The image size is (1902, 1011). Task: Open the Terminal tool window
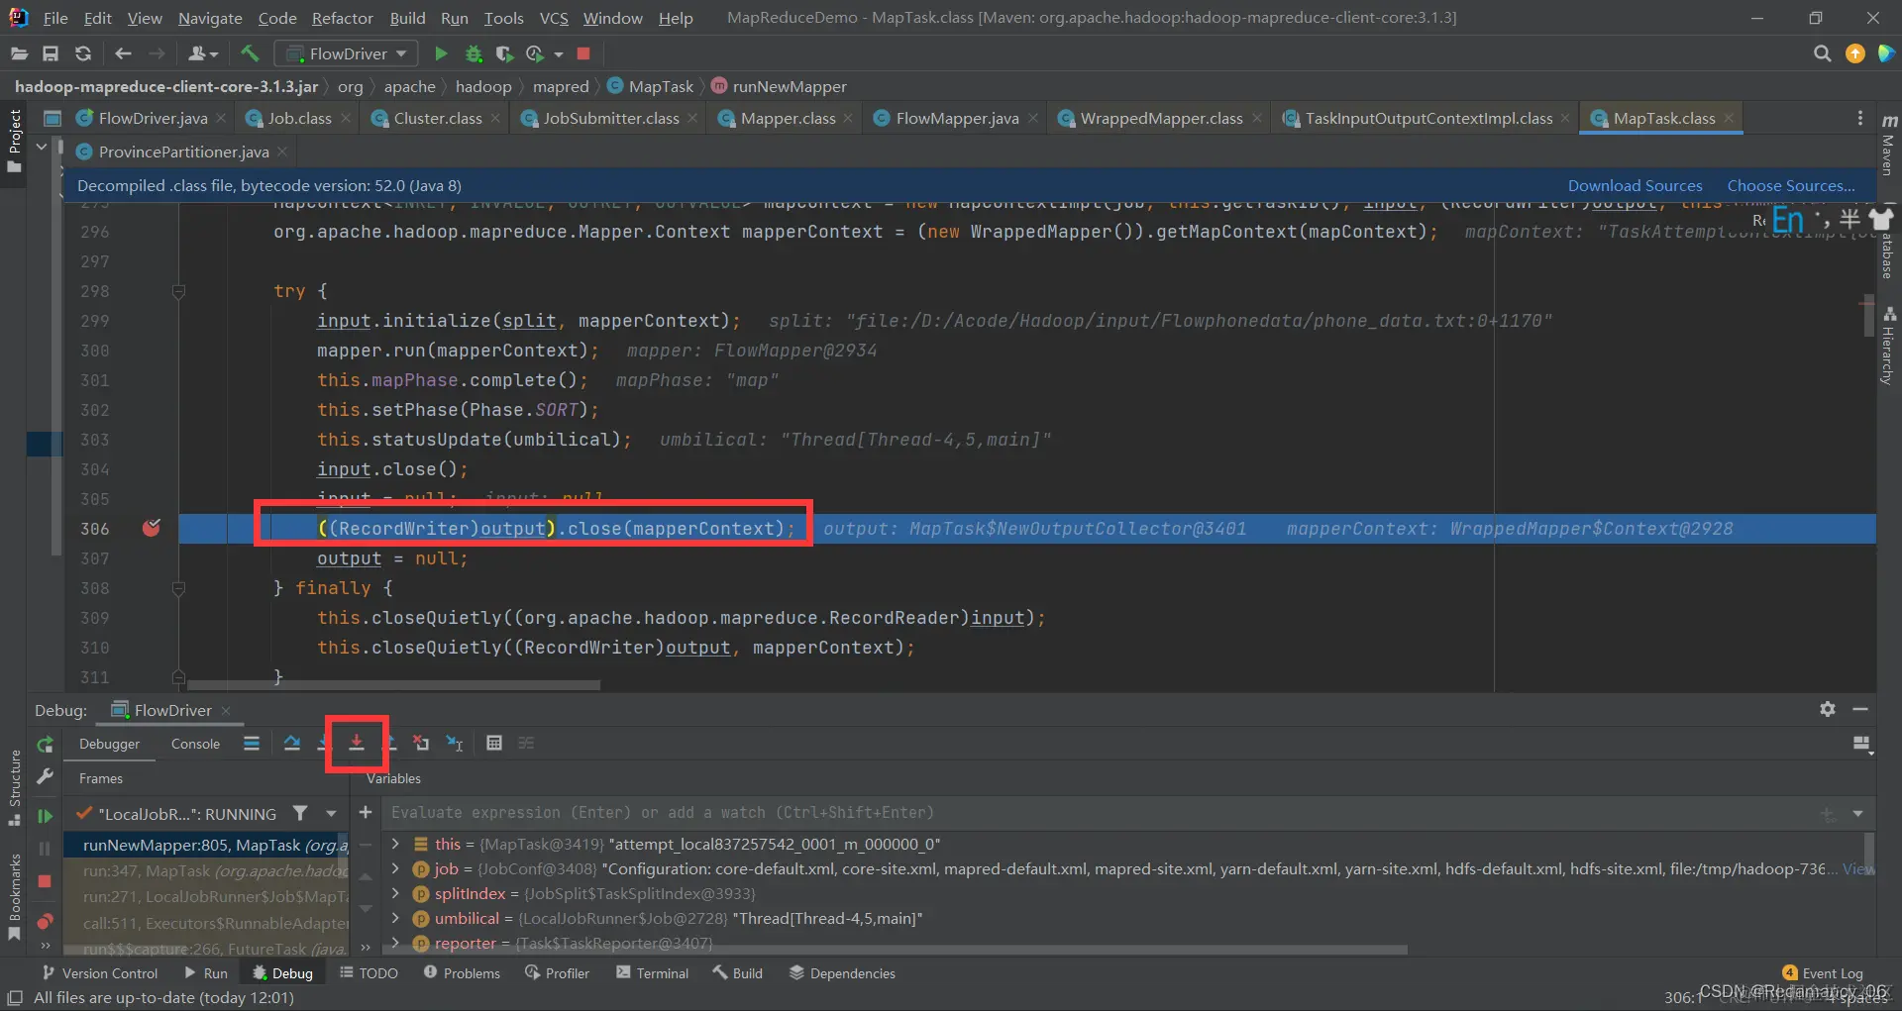point(652,973)
